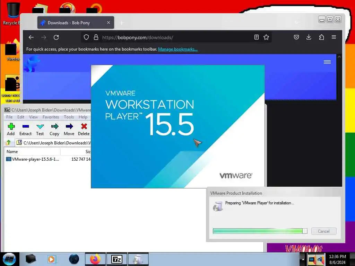Open the 7-Zip View menu

pos(33,117)
